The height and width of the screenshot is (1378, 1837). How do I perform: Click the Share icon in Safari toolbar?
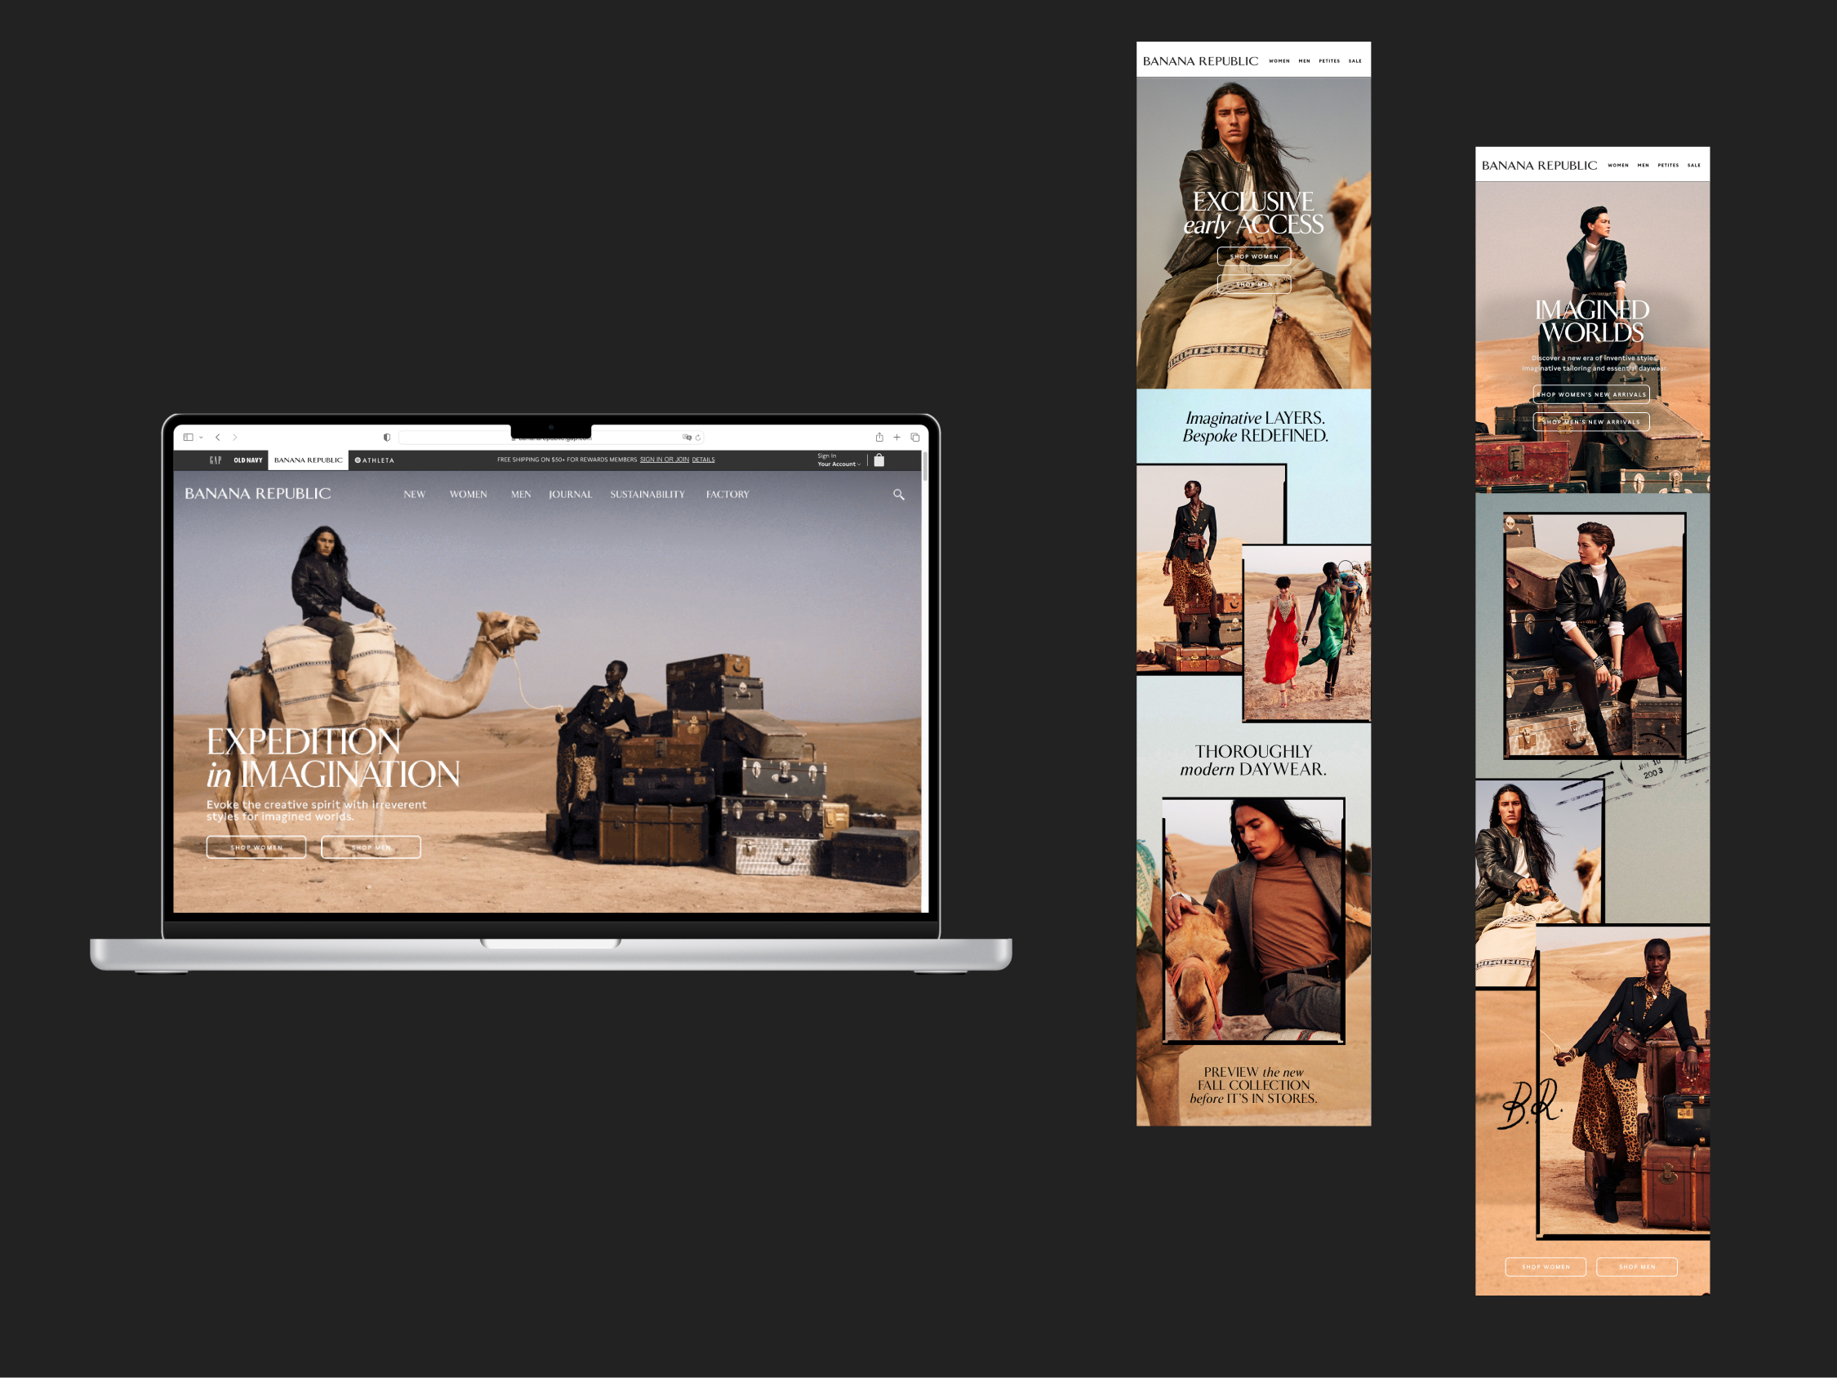[878, 437]
